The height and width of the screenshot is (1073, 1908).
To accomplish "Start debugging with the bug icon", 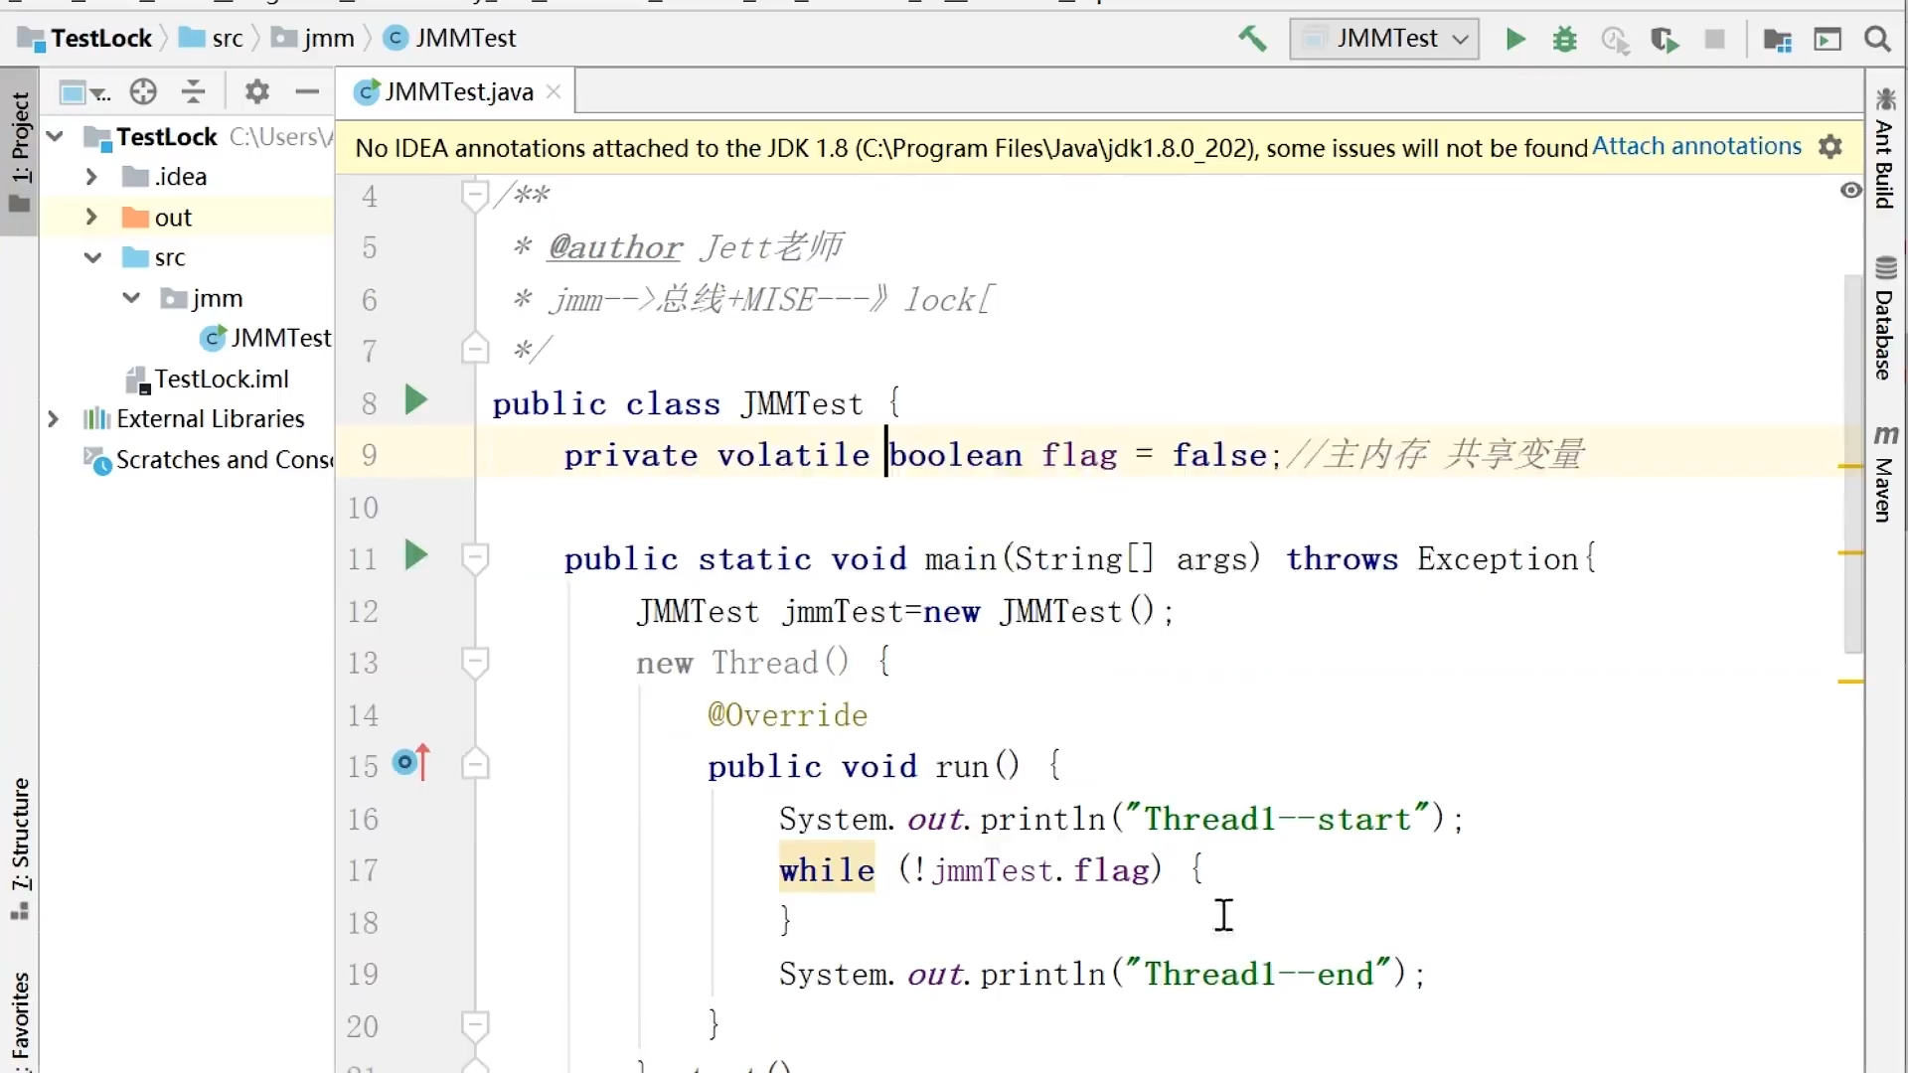I will [x=1565, y=39].
